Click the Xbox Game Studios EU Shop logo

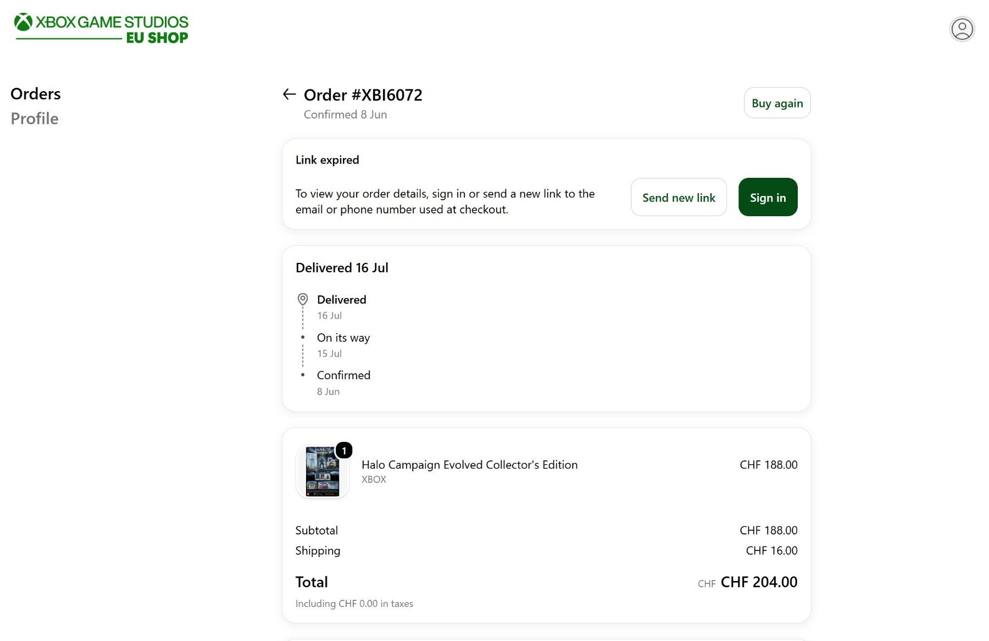point(101,29)
